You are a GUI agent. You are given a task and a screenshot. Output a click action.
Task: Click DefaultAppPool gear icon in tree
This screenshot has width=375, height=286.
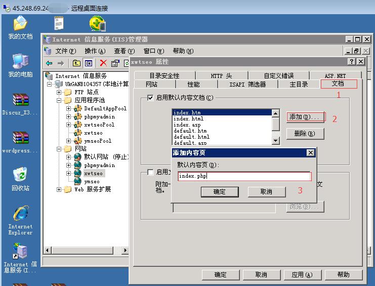(x=78, y=108)
